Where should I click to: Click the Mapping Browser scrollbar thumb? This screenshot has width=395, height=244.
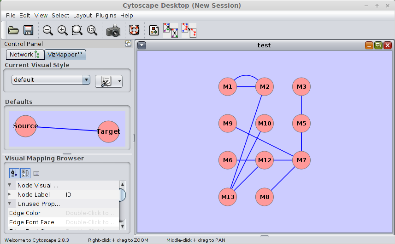[122, 195]
